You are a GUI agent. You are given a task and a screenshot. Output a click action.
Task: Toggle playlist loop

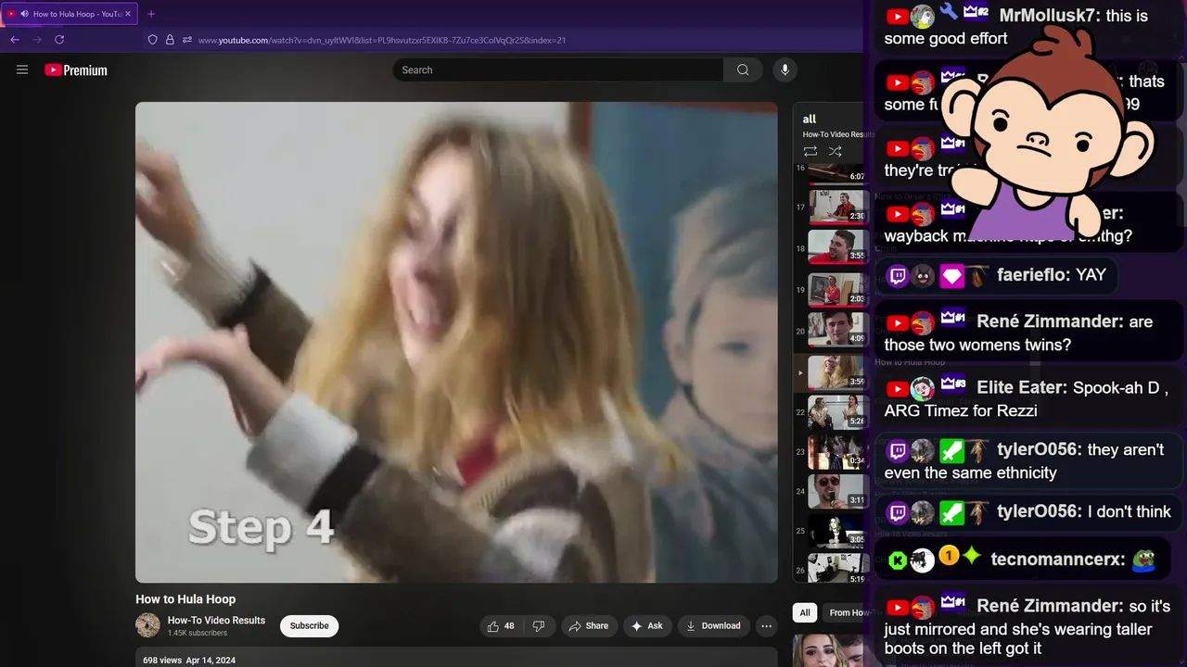click(x=810, y=151)
